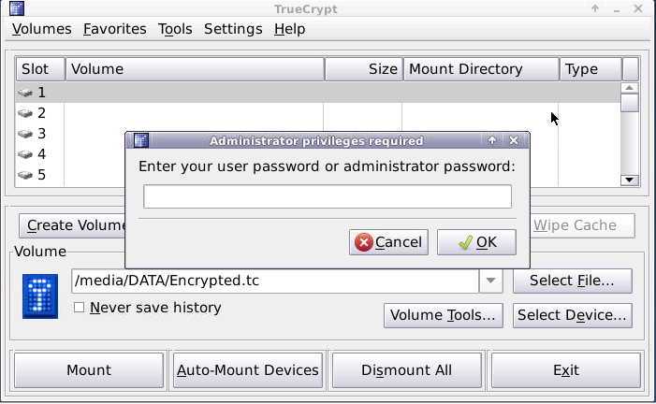Viewport: 656px width, 404px height.
Task: Click the Mount Directory column header
Action: coord(481,69)
